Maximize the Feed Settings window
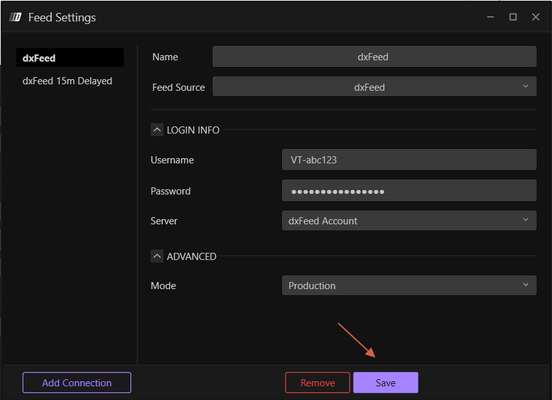Viewport: 552px width, 400px height. point(512,17)
